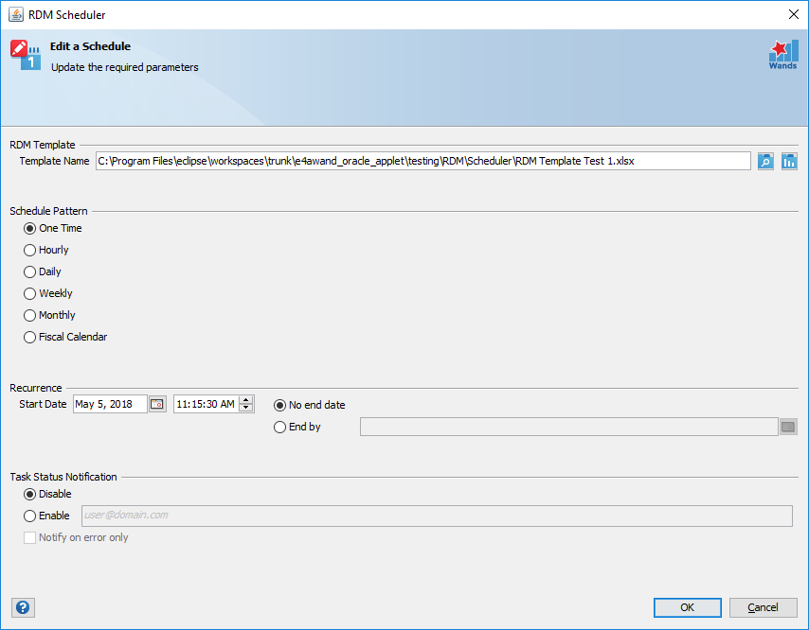Open the template file search browser

coord(765,161)
